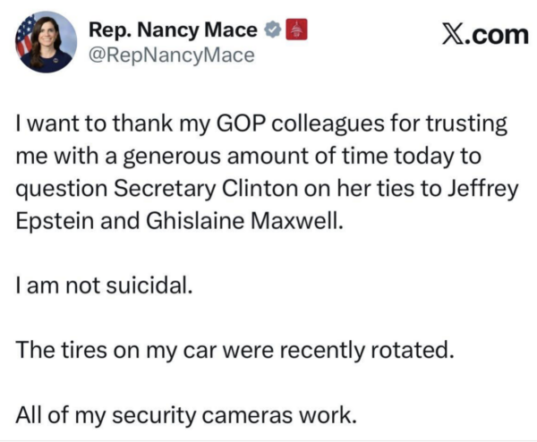Click the red Capitol building affiliation badge

(x=296, y=30)
